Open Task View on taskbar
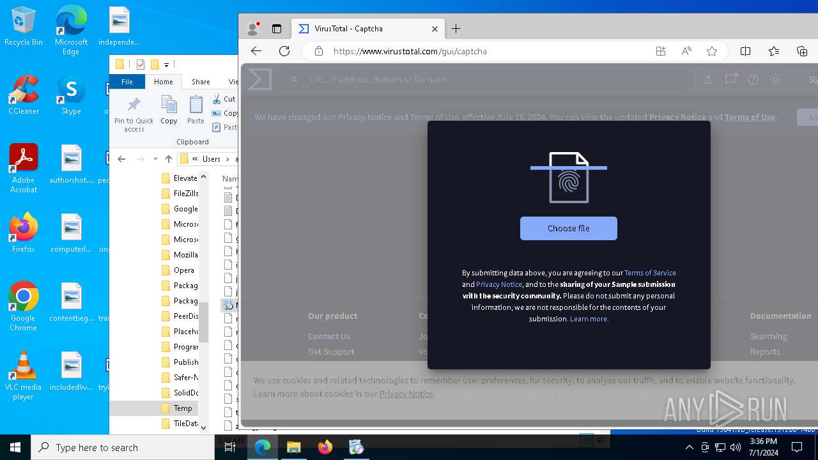818x460 pixels. [x=230, y=447]
